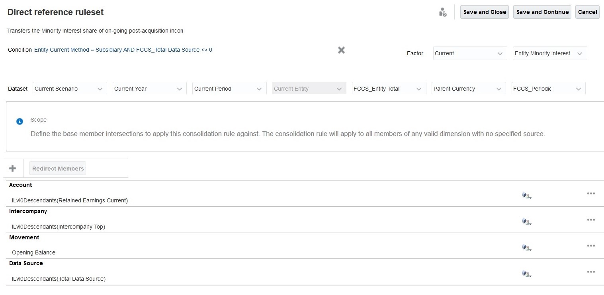Click the user assistance icon near Save
This screenshot has height=295, width=604.
pos(442,12)
